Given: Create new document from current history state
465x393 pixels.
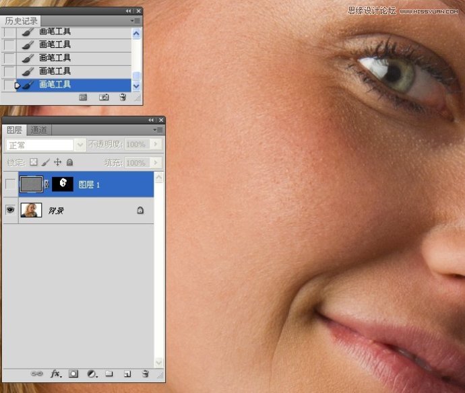Looking at the screenshot, I should pyautogui.click(x=84, y=98).
